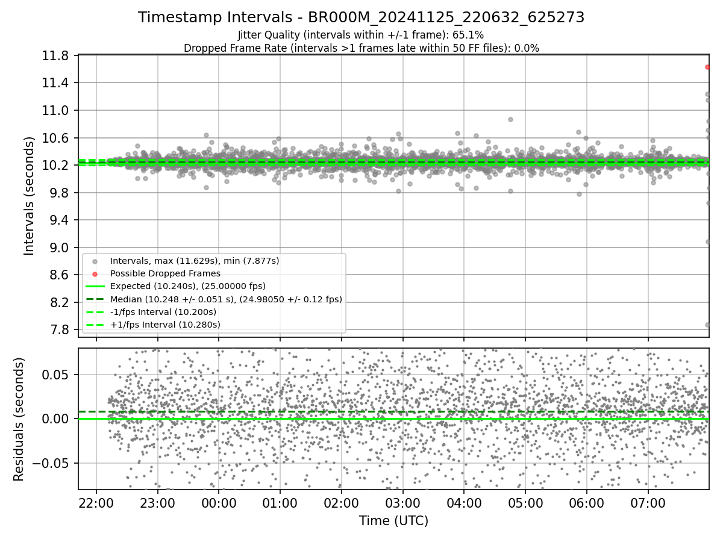The height and width of the screenshot is (542, 723).
Task: Select the legend entry 'Expected (10.240s), (25.00000 fps)'
Action: tap(188, 286)
